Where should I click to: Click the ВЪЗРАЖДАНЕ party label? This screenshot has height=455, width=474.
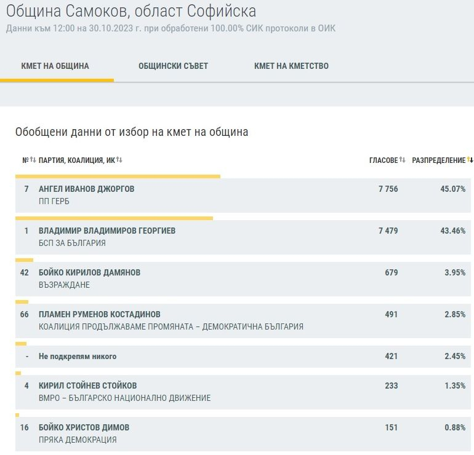[65, 285]
